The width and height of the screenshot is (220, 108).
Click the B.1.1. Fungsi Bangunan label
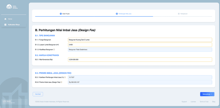click(x=43, y=40)
